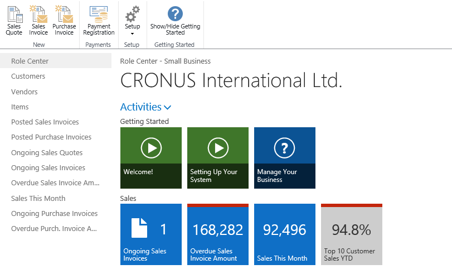
Task: Play the Welcome! video tile
Action: pos(151,158)
